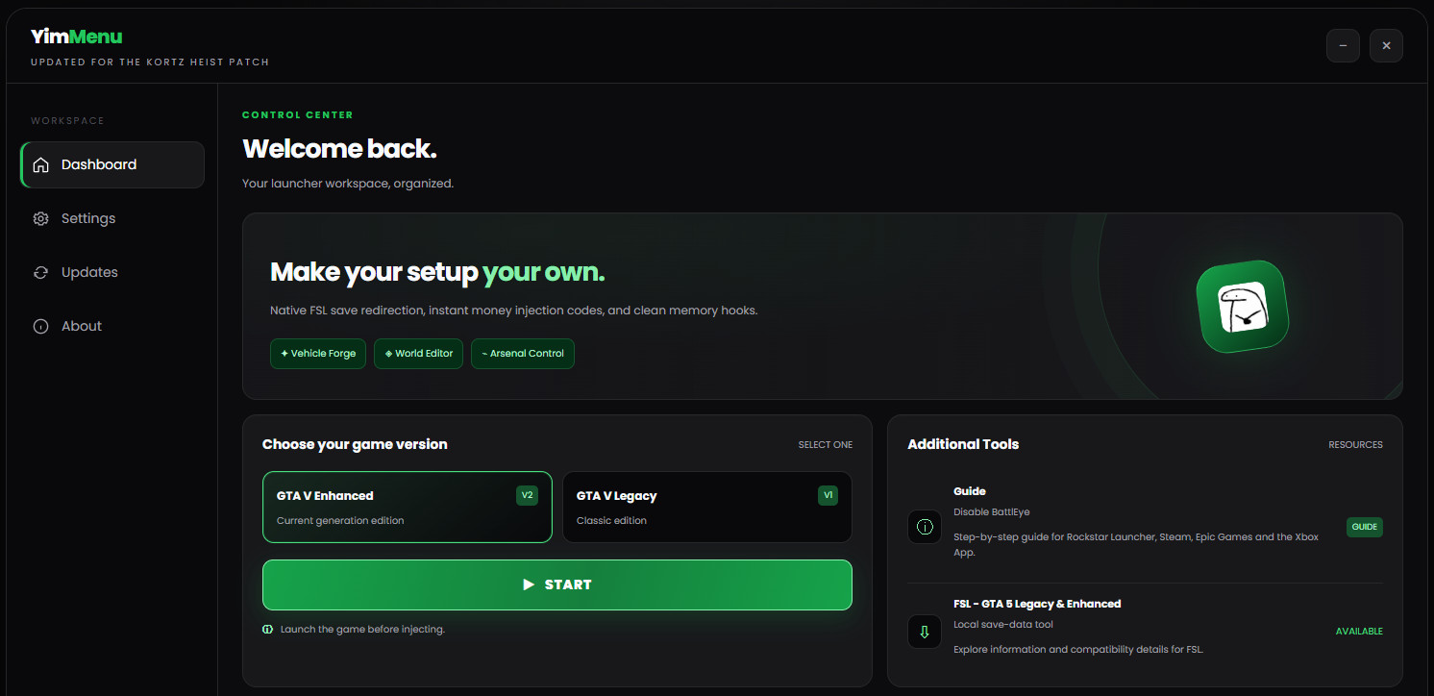Click the Kortz Heist patch subtitle
The width and height of the screenshot is (1434, 696).
pyautogui.click(x=150, y=62)
